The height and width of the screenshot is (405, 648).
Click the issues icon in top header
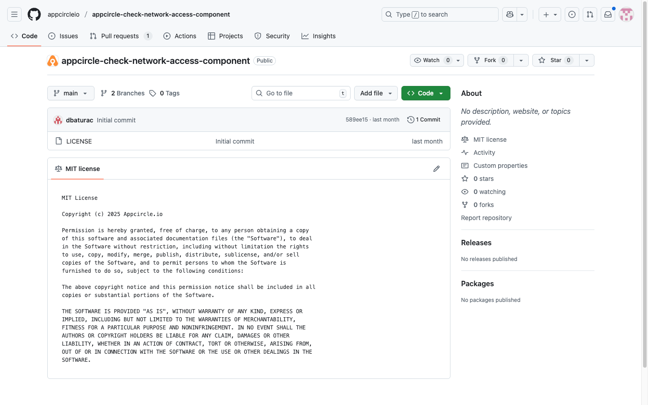click(x=571, y=14)
